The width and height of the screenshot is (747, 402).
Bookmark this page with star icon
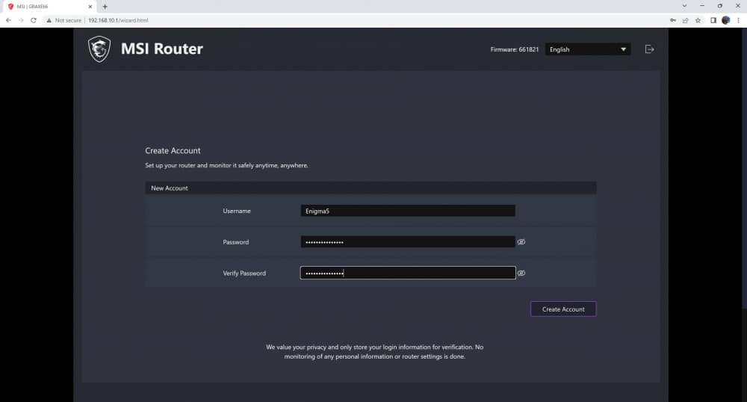(698, 20)
